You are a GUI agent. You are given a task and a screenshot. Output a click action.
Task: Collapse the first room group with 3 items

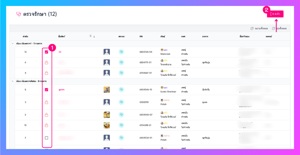[12, 44]
